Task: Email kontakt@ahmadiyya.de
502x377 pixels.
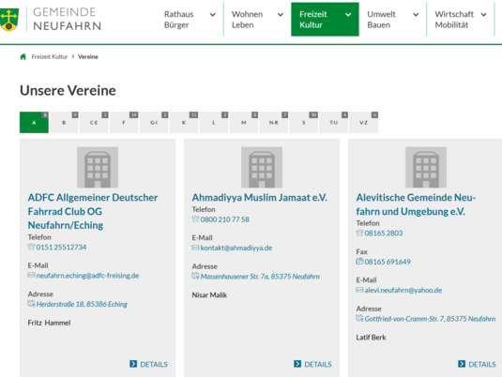Action: (236, 248)
